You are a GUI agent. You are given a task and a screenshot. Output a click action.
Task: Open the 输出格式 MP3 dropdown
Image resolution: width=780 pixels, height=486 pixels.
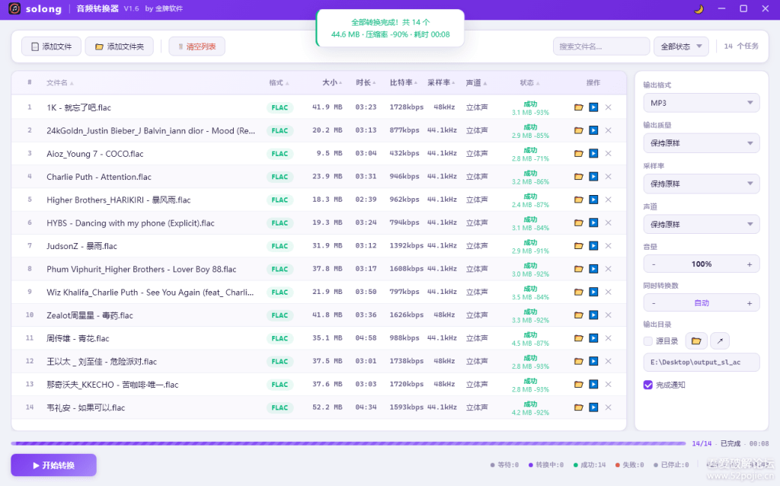click(701, 102)
